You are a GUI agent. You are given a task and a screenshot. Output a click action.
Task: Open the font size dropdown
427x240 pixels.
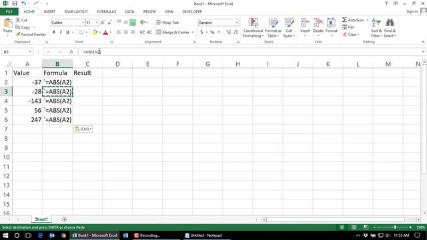[x=96, y=23]
